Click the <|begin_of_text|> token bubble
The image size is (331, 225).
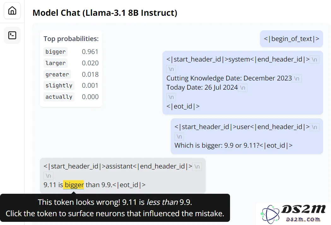tap(291, 38)
